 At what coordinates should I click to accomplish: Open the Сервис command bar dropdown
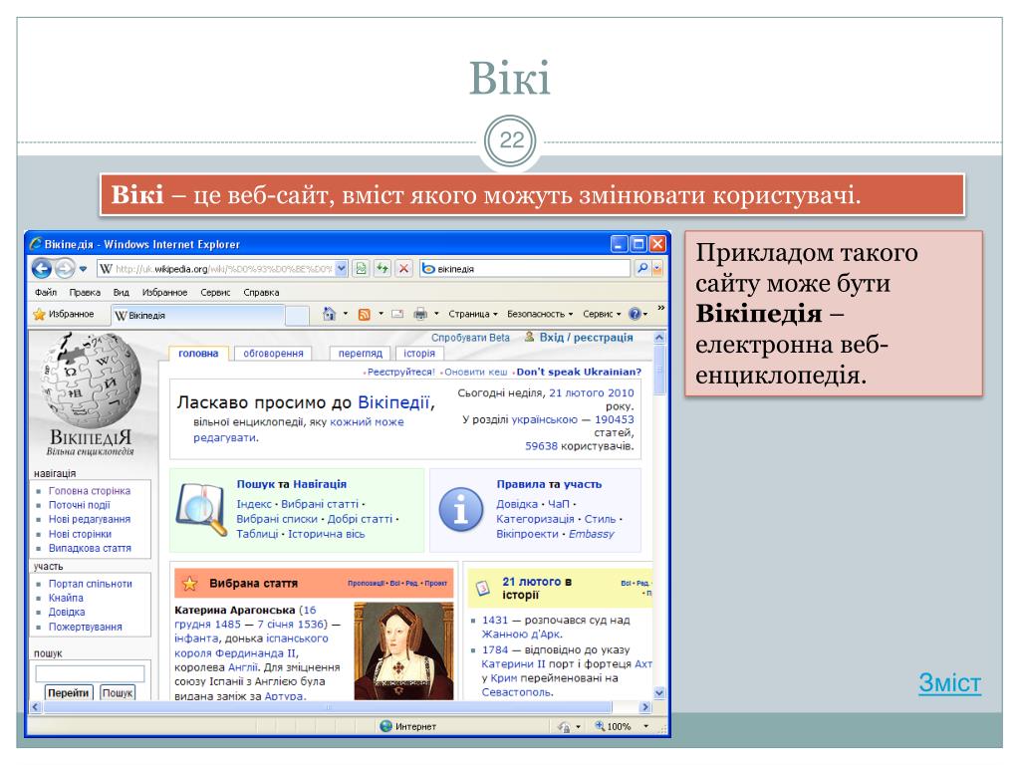(x=602, y=314)
